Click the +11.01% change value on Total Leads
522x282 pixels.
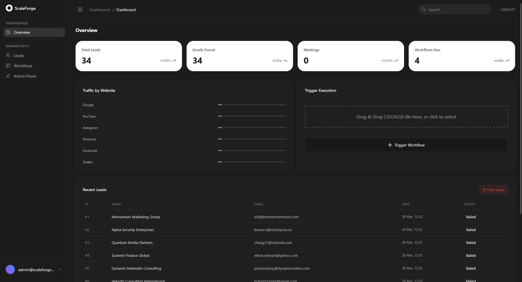click(165, 61)
